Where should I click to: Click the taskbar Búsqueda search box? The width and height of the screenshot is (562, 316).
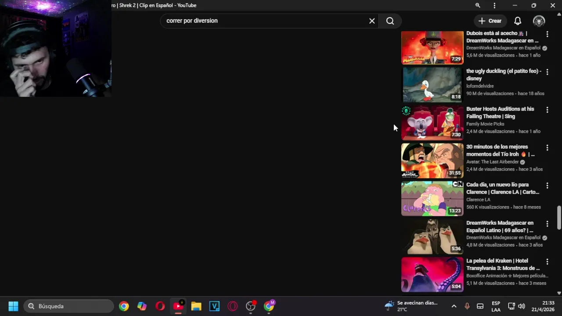point(69,306)
